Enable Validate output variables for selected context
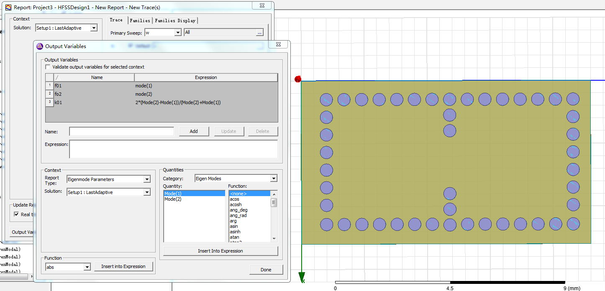 point(48,67)
